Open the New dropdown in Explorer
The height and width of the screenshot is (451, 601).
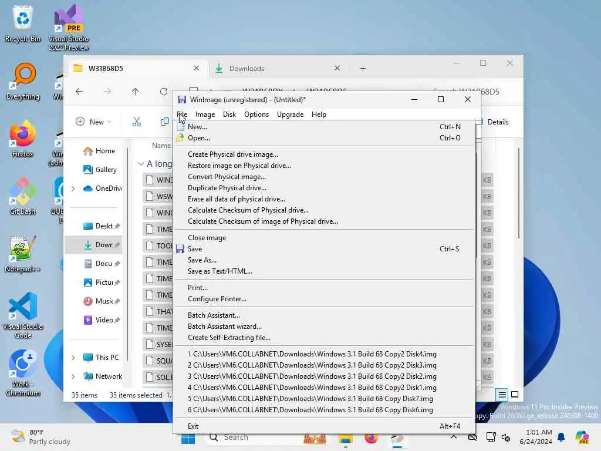pyautogui.click(x=93, y=122)
